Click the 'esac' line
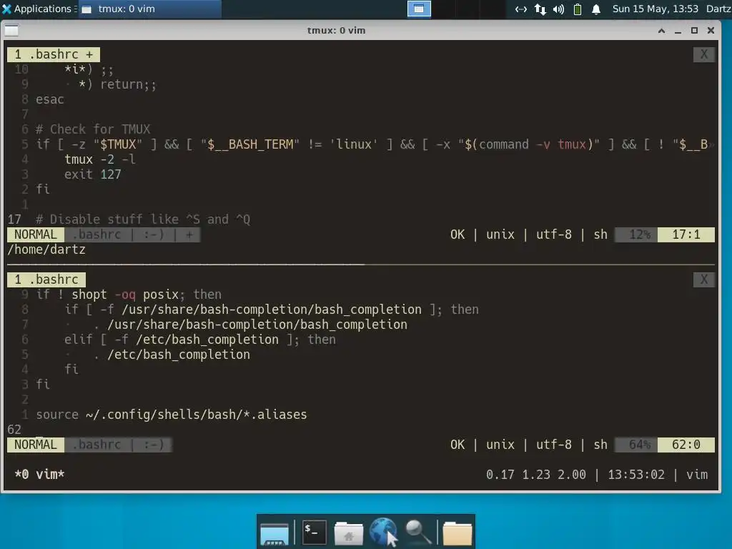Screen dimensions: 732x549 50,99
